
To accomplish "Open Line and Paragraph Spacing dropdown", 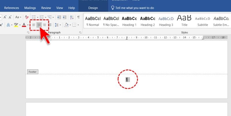I will tap(57, 25).
